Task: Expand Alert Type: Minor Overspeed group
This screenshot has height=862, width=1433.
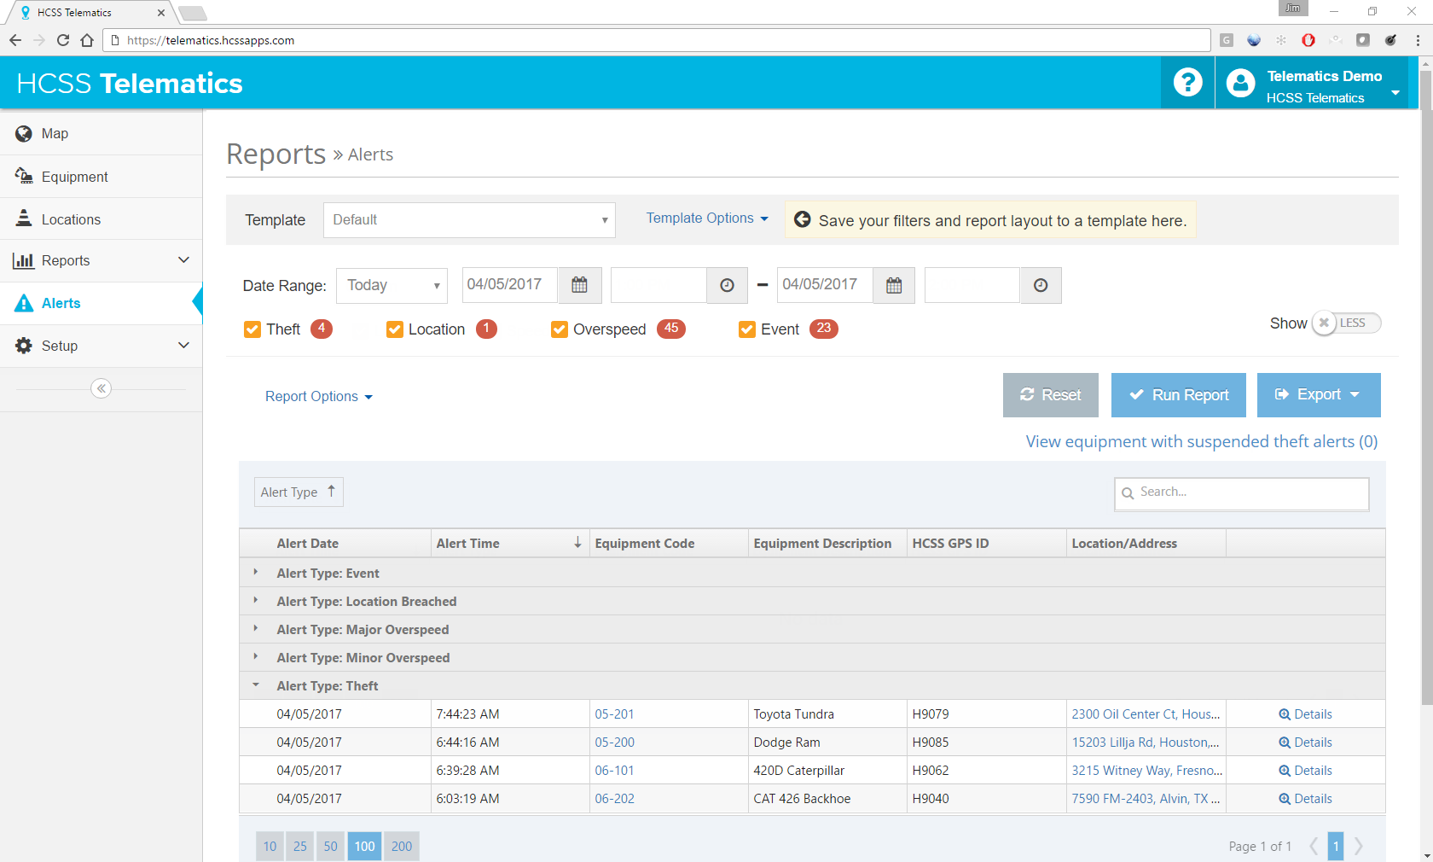Action: pos(255,657)
